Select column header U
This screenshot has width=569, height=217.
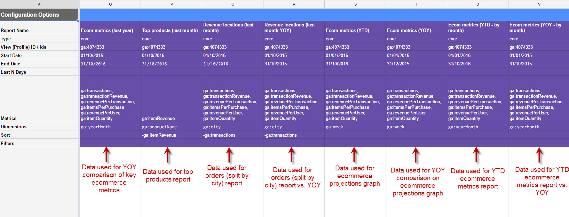(x=478, y=4)
